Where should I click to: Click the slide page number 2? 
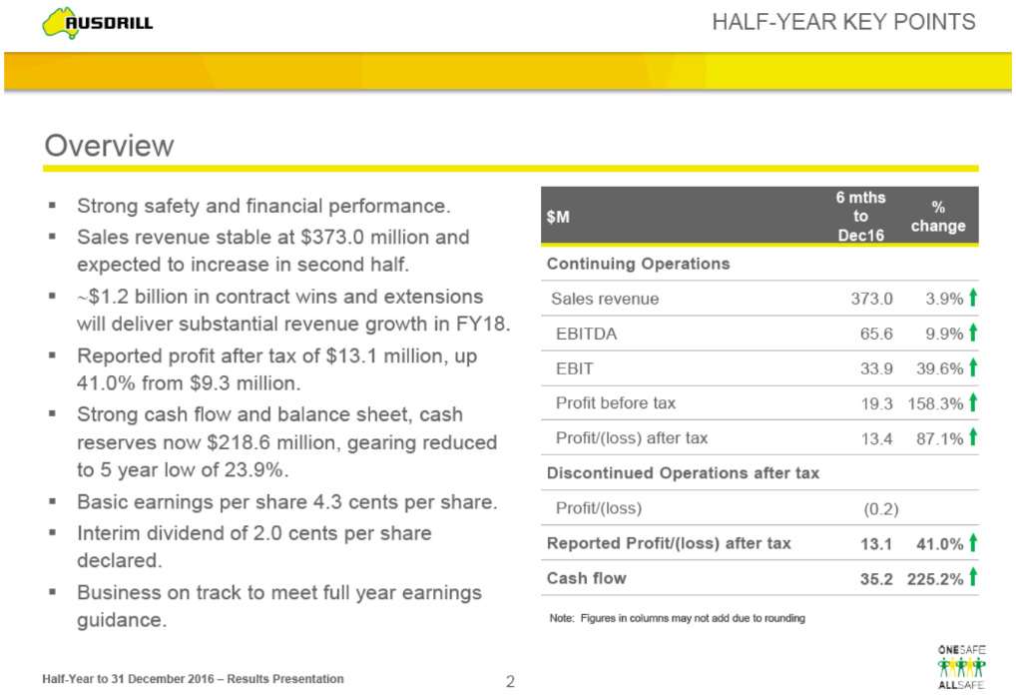[x=509, y=683]
